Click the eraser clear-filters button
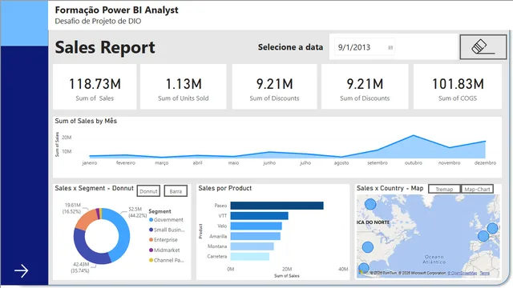Viewport: 513px width, 288px height. pos(483,47)
